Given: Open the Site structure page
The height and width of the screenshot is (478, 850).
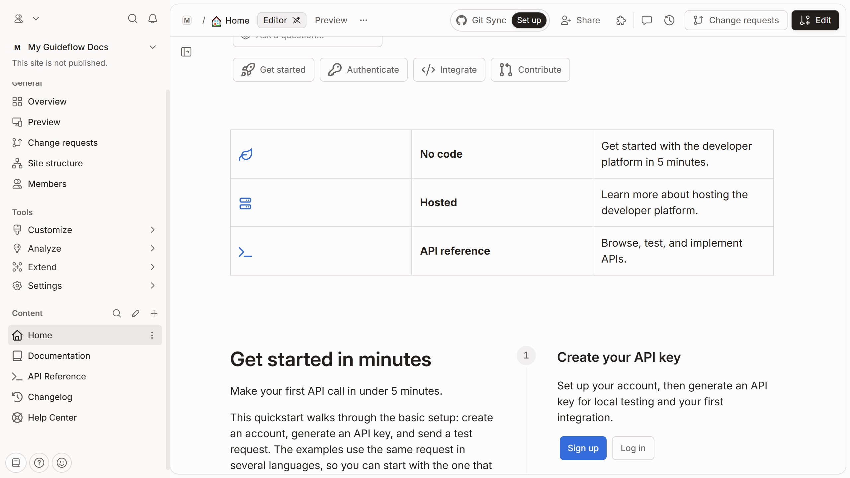Looking at the screenshot, I should tap(84, 163).
